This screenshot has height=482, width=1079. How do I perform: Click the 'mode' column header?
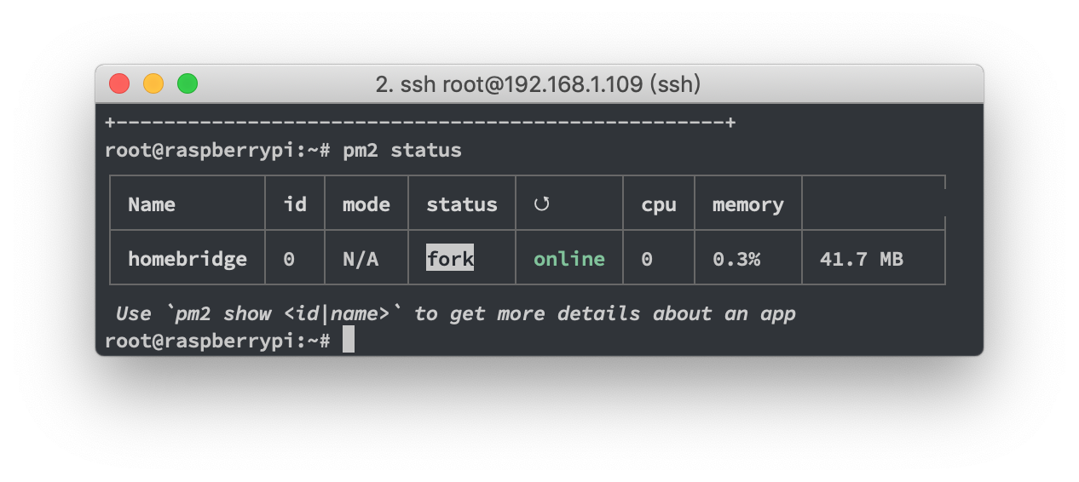[x=366, y=204]
